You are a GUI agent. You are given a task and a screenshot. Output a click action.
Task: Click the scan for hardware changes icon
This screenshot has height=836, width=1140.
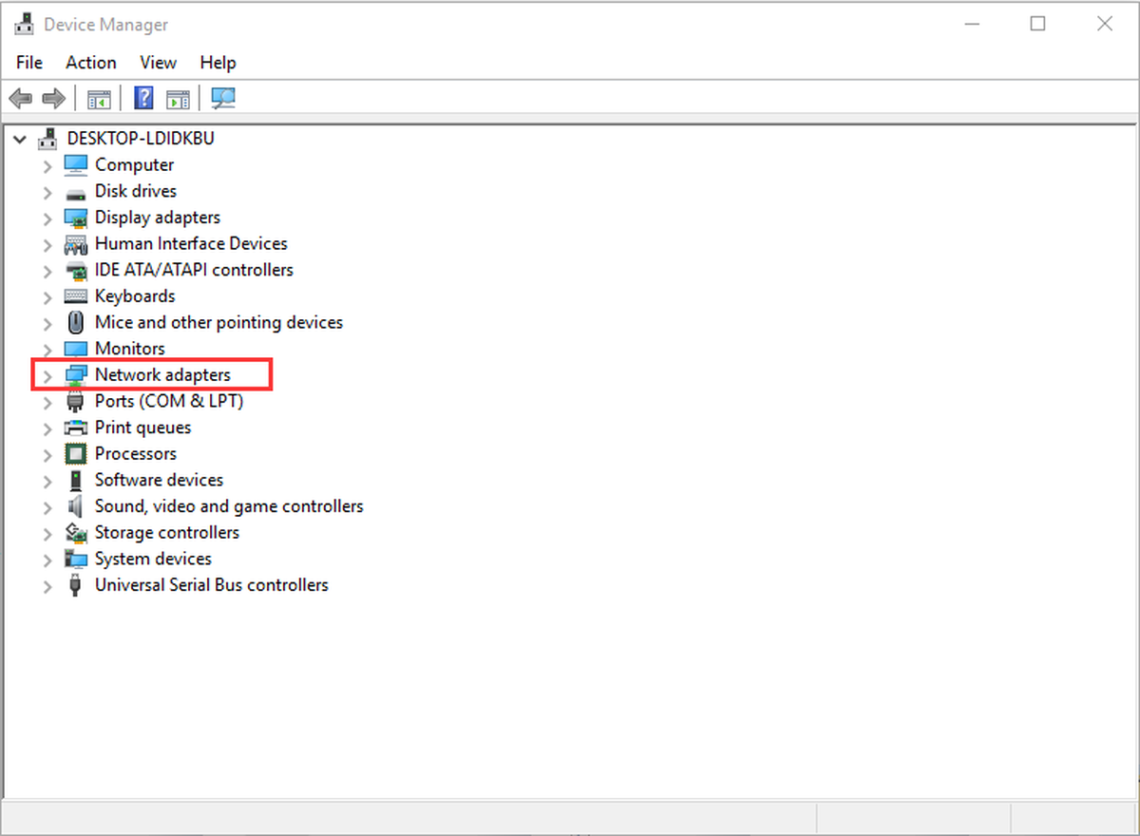pyautogui.click(x=223, y=98)
